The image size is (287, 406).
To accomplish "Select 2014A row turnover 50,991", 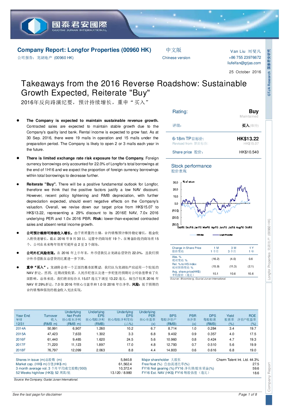I will tap(52, 328).
